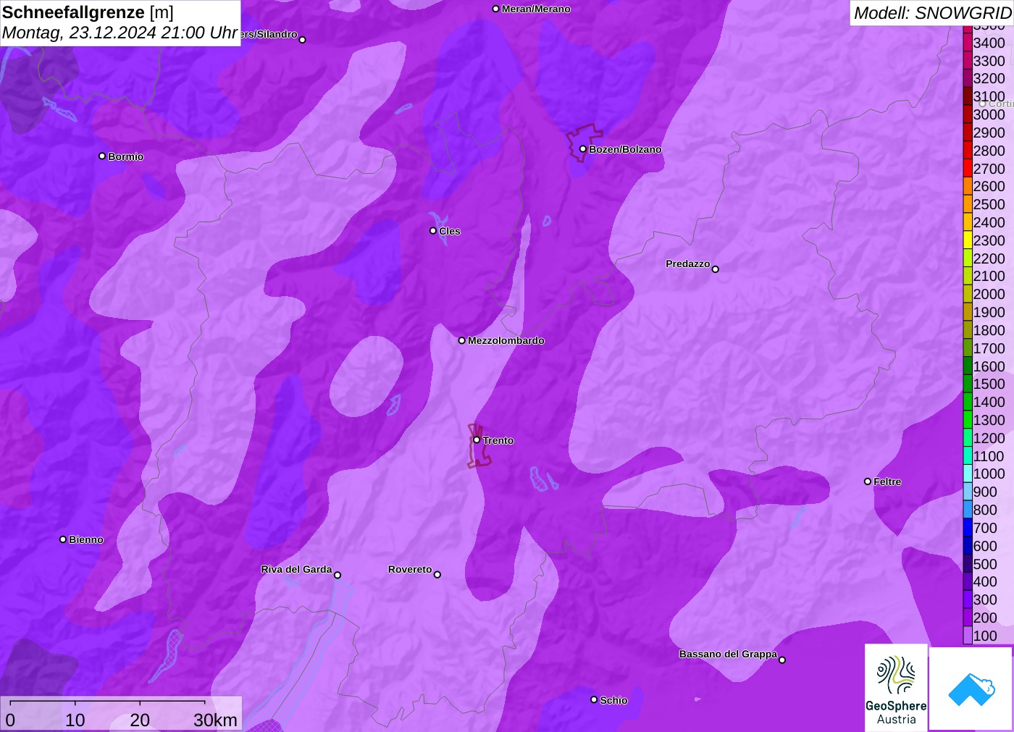Select the Predazzo marker dot
This screenshot has height=732, width=1014.
point(716,269)
